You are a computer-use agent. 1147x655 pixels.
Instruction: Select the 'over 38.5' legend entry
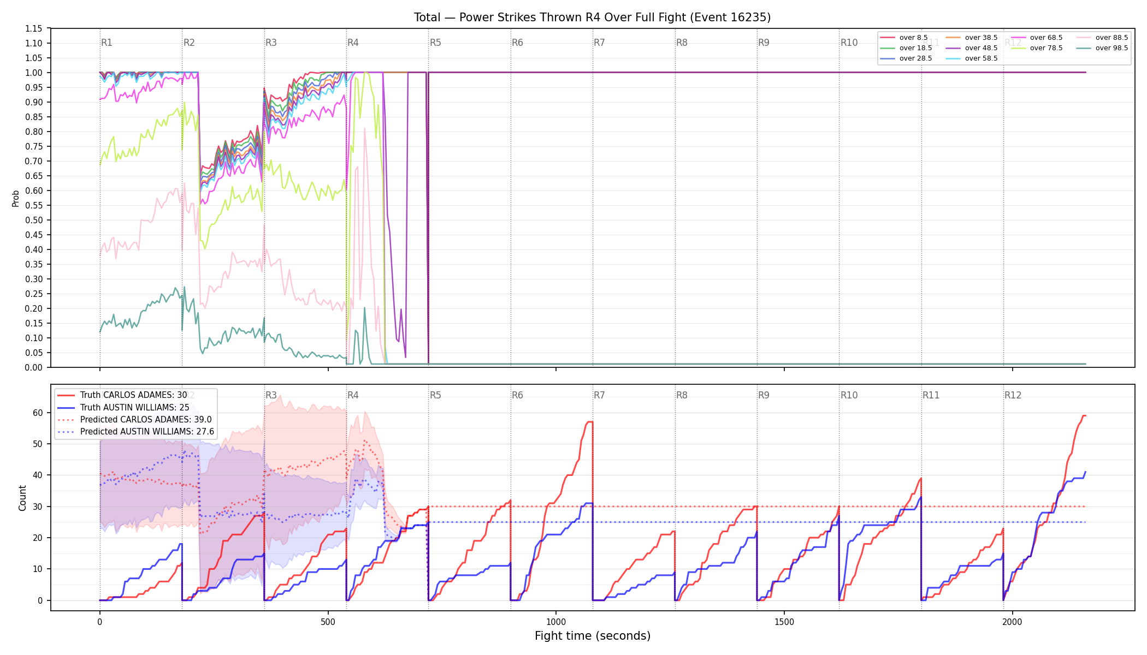(x=971, y=38)
